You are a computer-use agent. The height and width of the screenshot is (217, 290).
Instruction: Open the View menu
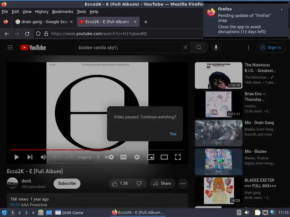pos(27,12)
